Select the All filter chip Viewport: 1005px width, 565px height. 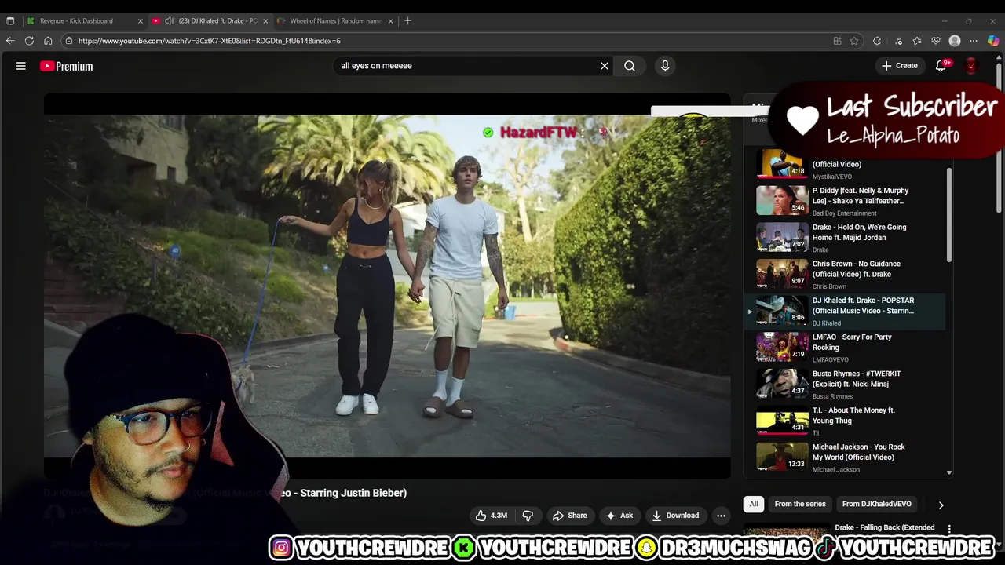[x=754, y=504]
